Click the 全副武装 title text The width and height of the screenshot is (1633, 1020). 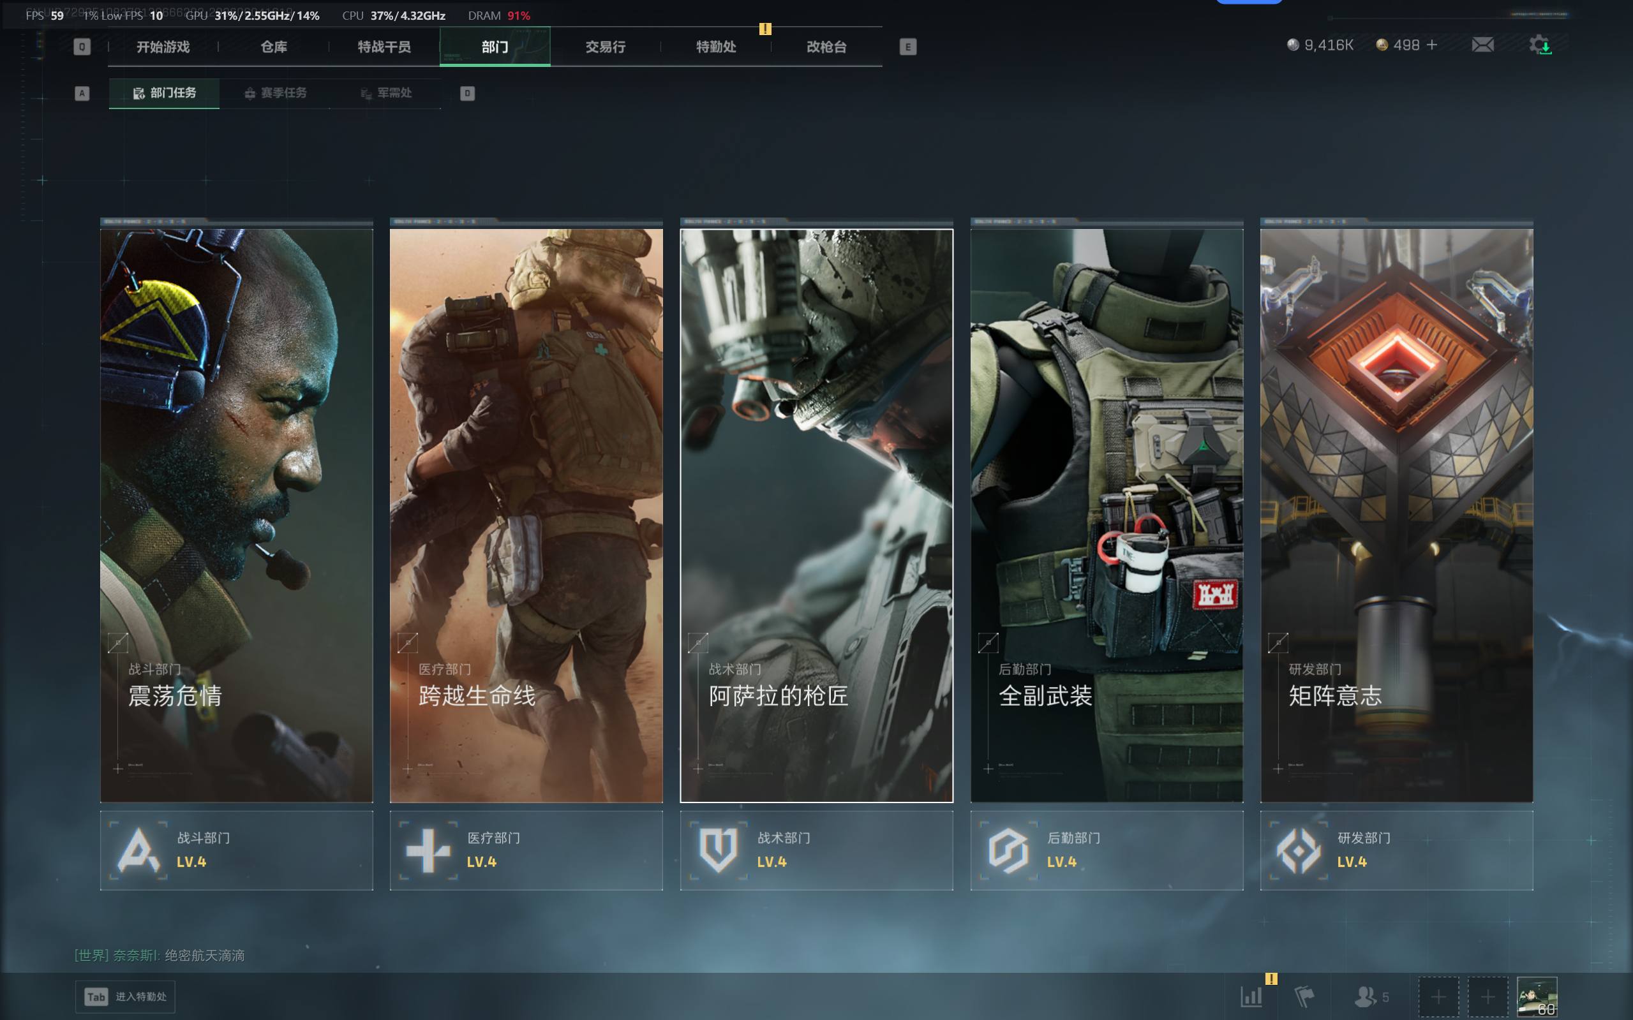click(x=1045, y=695)
